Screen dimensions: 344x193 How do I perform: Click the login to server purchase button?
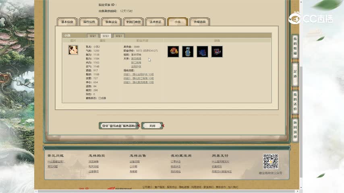click(119, 126)
